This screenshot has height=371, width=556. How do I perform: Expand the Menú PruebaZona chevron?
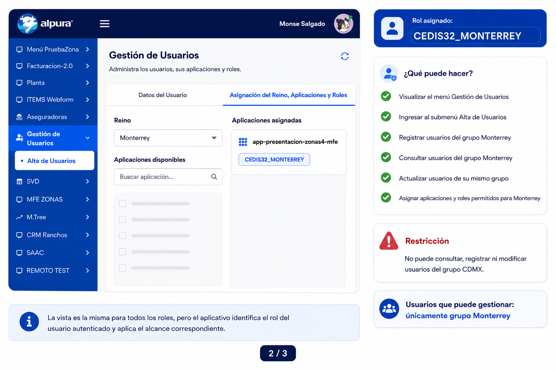click(x=88, y=49)
